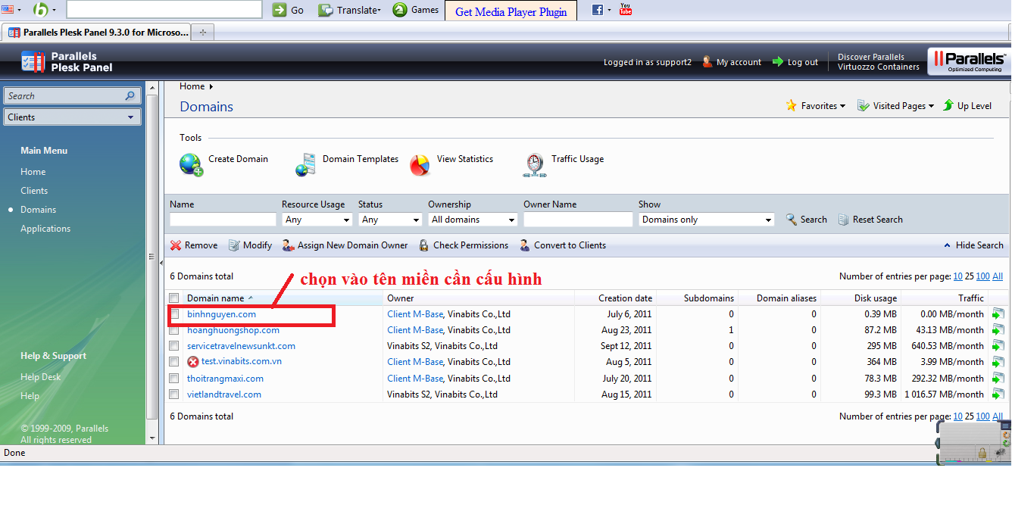Open the Show 'Domains only' dropdown

tap(707, 220)
